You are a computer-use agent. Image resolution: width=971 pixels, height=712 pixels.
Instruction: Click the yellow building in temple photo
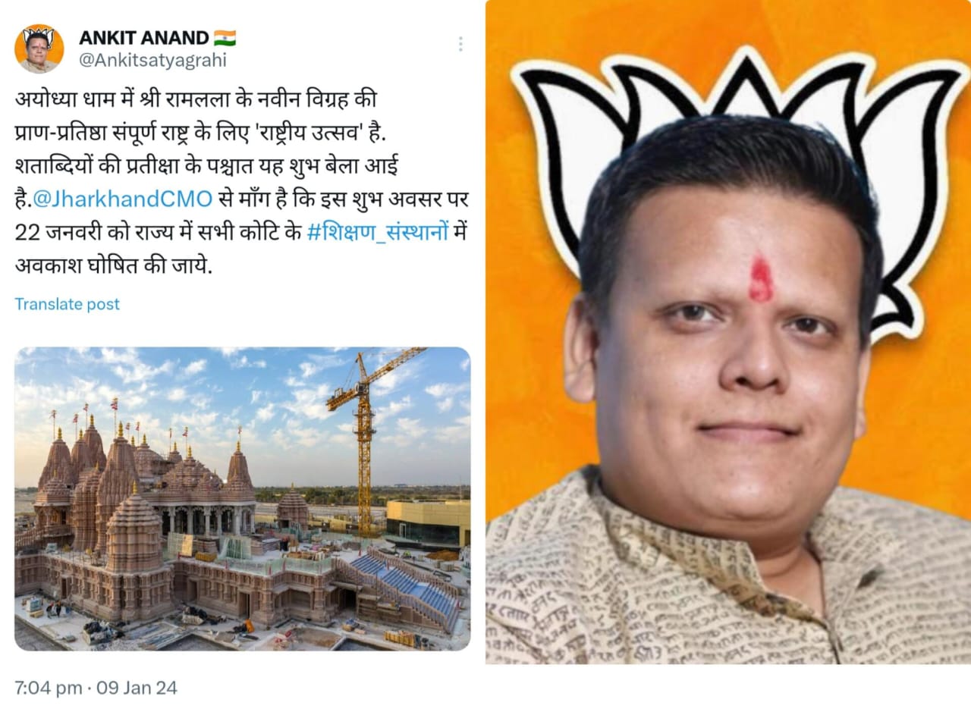click(427, 523)
